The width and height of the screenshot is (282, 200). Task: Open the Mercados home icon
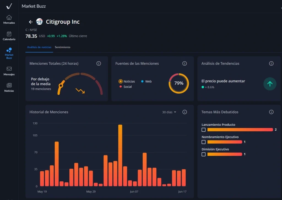(9, 17)
